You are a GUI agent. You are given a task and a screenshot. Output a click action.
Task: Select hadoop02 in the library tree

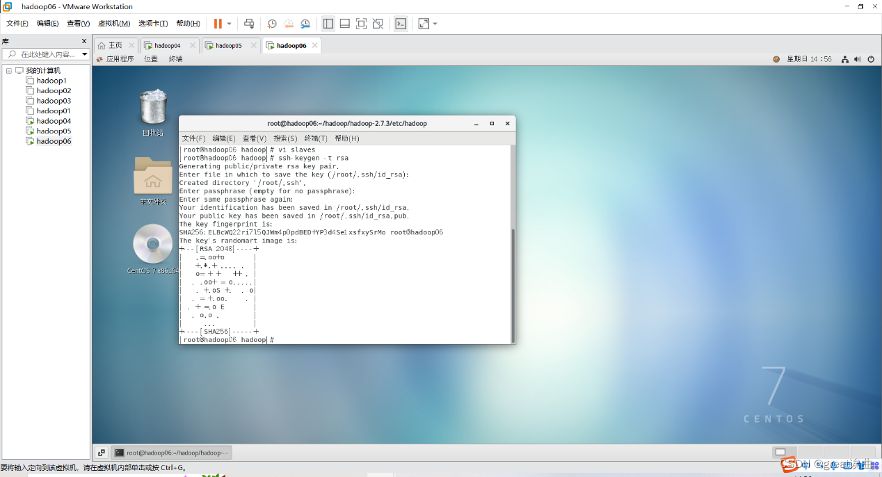[54, 90]
